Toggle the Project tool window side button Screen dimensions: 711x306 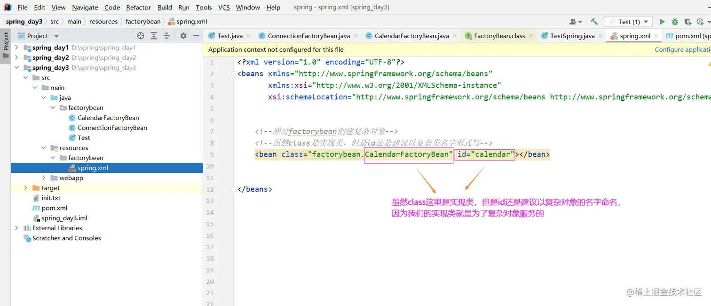click(6, 45)
